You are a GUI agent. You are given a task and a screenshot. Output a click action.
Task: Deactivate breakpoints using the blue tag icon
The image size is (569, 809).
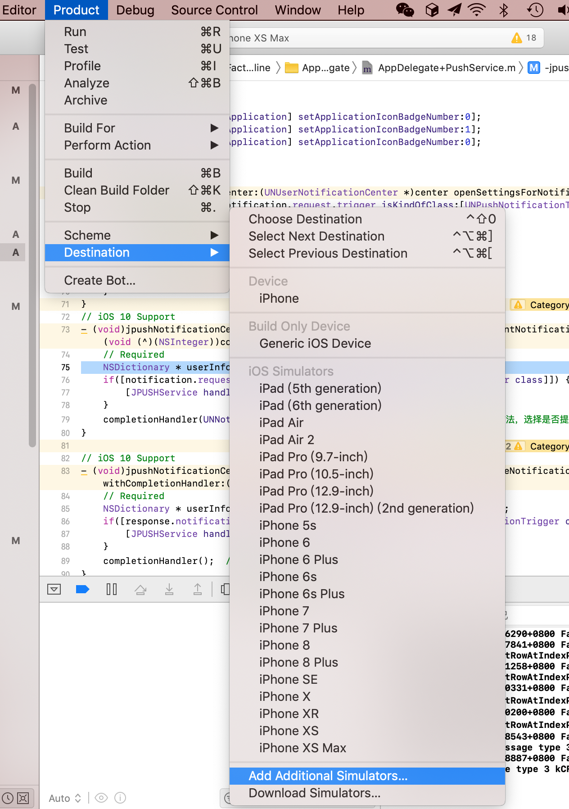coord(83,589)
